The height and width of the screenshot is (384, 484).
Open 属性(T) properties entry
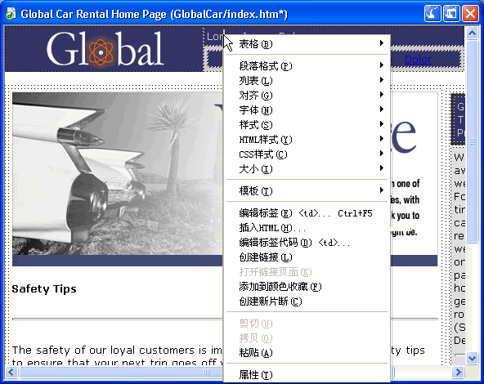[x=307, y=375]
